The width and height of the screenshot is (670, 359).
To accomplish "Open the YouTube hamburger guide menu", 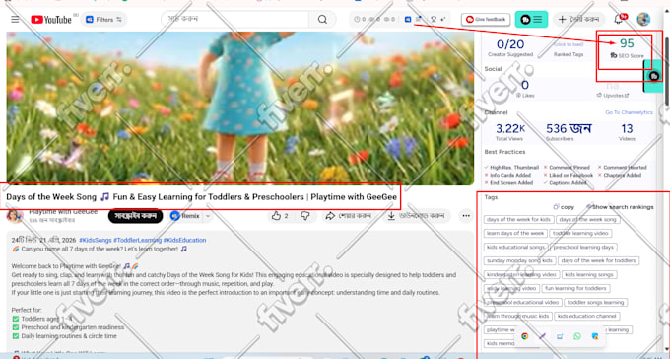I will 15,20.
